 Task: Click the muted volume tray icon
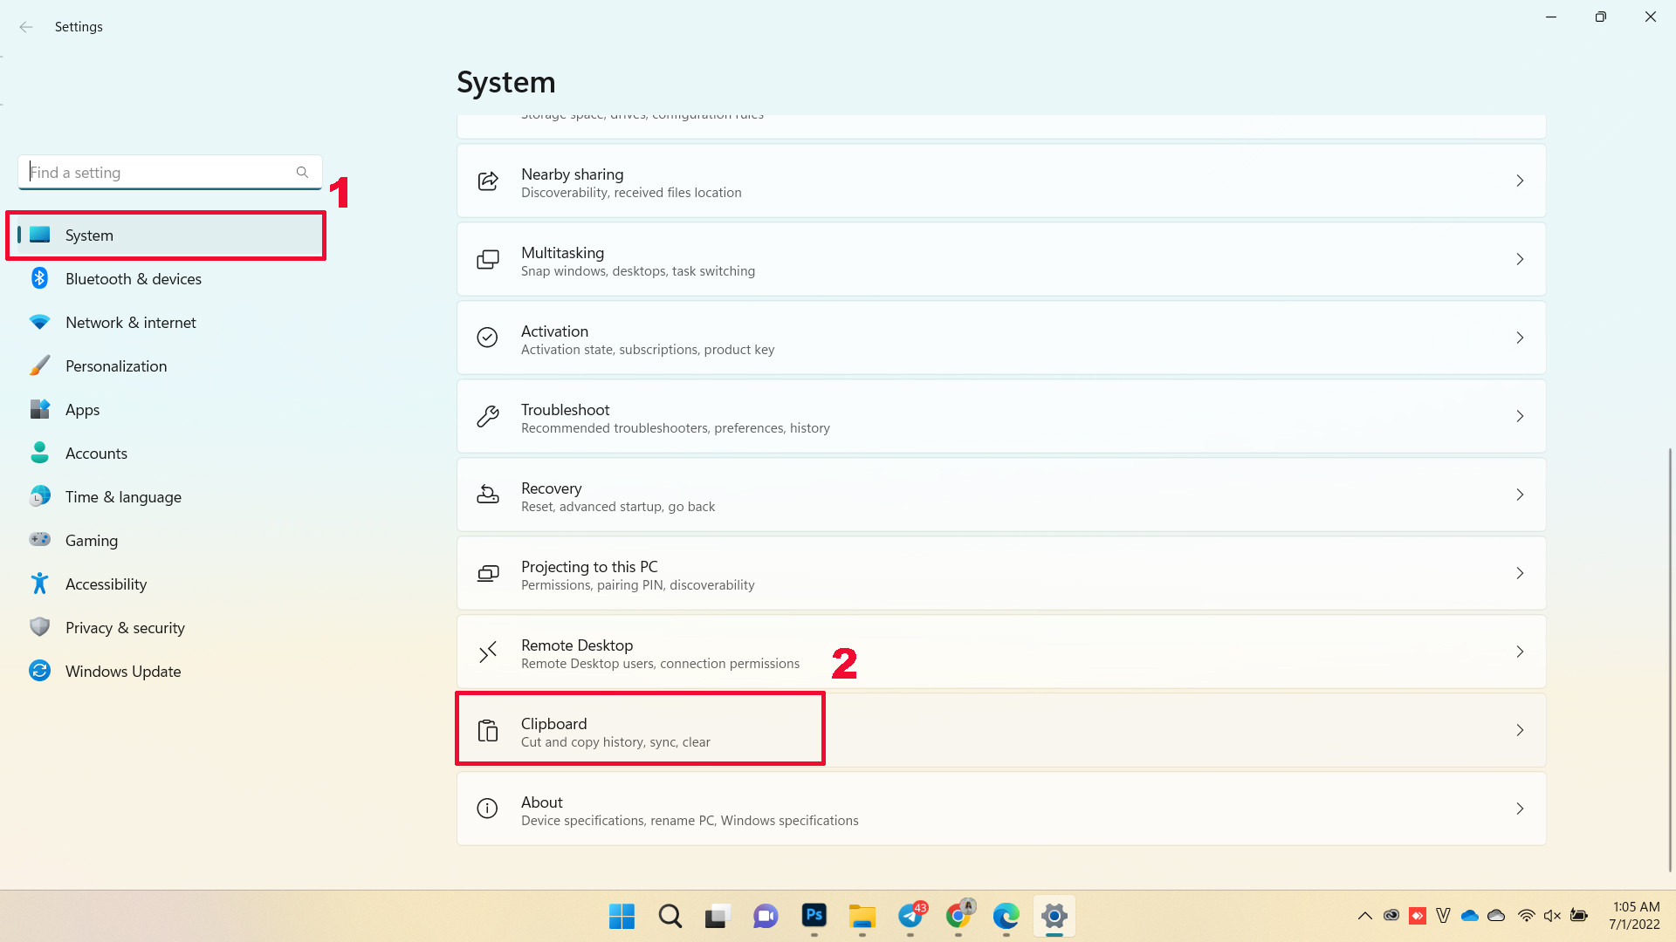1552,916
